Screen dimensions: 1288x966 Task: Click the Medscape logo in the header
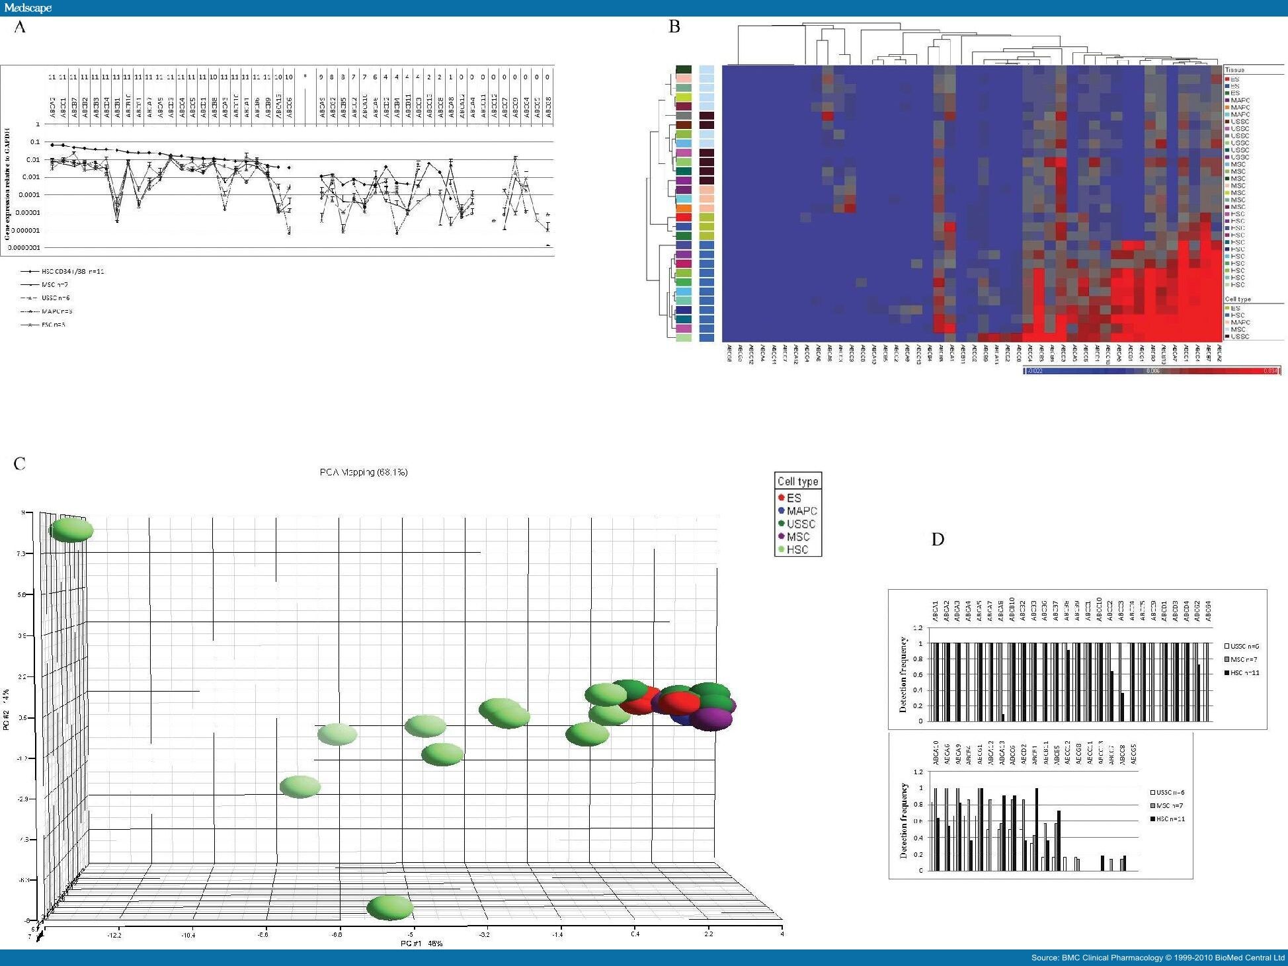point(30,8)
